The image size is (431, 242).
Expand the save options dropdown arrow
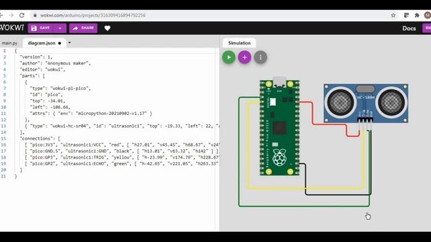tap(60, 28)
